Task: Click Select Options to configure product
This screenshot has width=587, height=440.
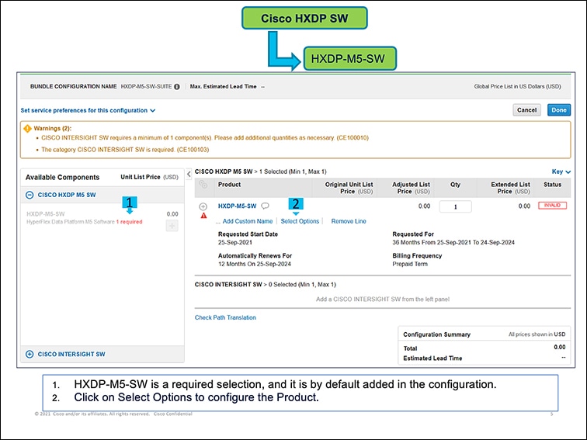Action: 300,221
